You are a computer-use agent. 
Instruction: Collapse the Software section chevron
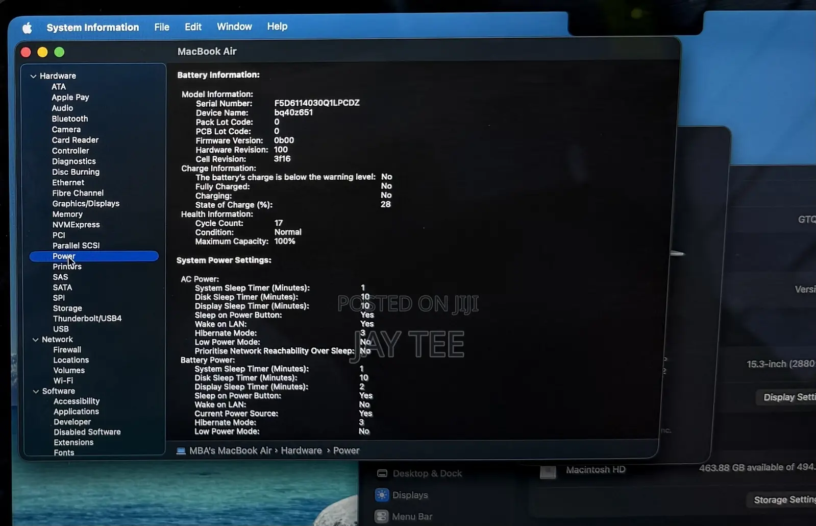pyautogui.click(x=36, y=391)
